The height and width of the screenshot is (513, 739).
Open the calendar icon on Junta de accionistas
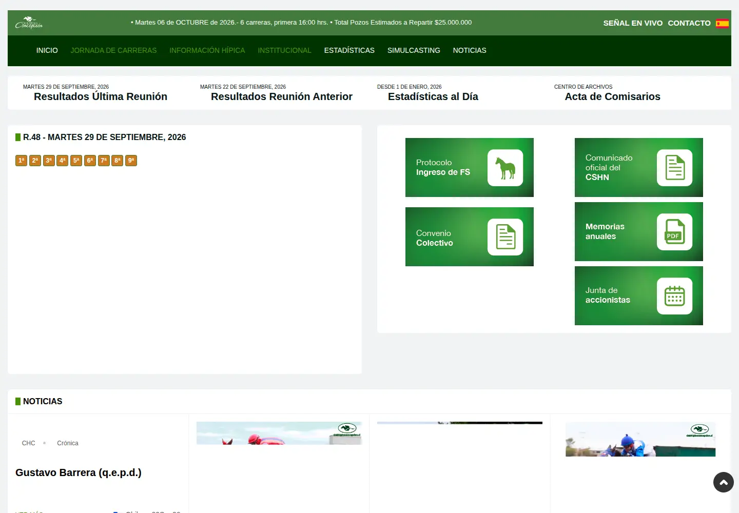pyautogui.click(x=675, y=296)
